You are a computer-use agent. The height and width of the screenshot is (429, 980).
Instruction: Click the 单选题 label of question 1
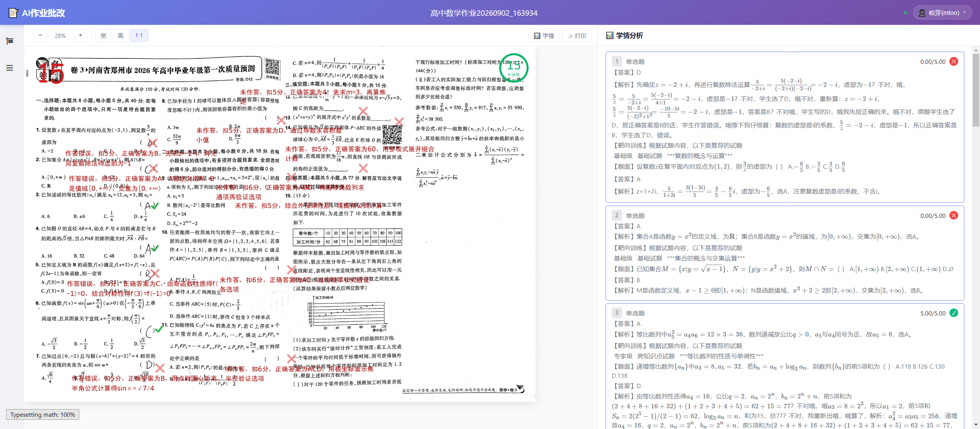[635, 62]
